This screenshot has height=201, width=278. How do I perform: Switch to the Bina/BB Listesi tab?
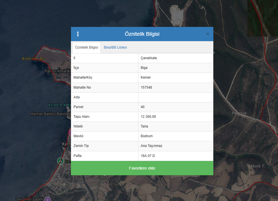pyautogui.click(x=115, y=47)
